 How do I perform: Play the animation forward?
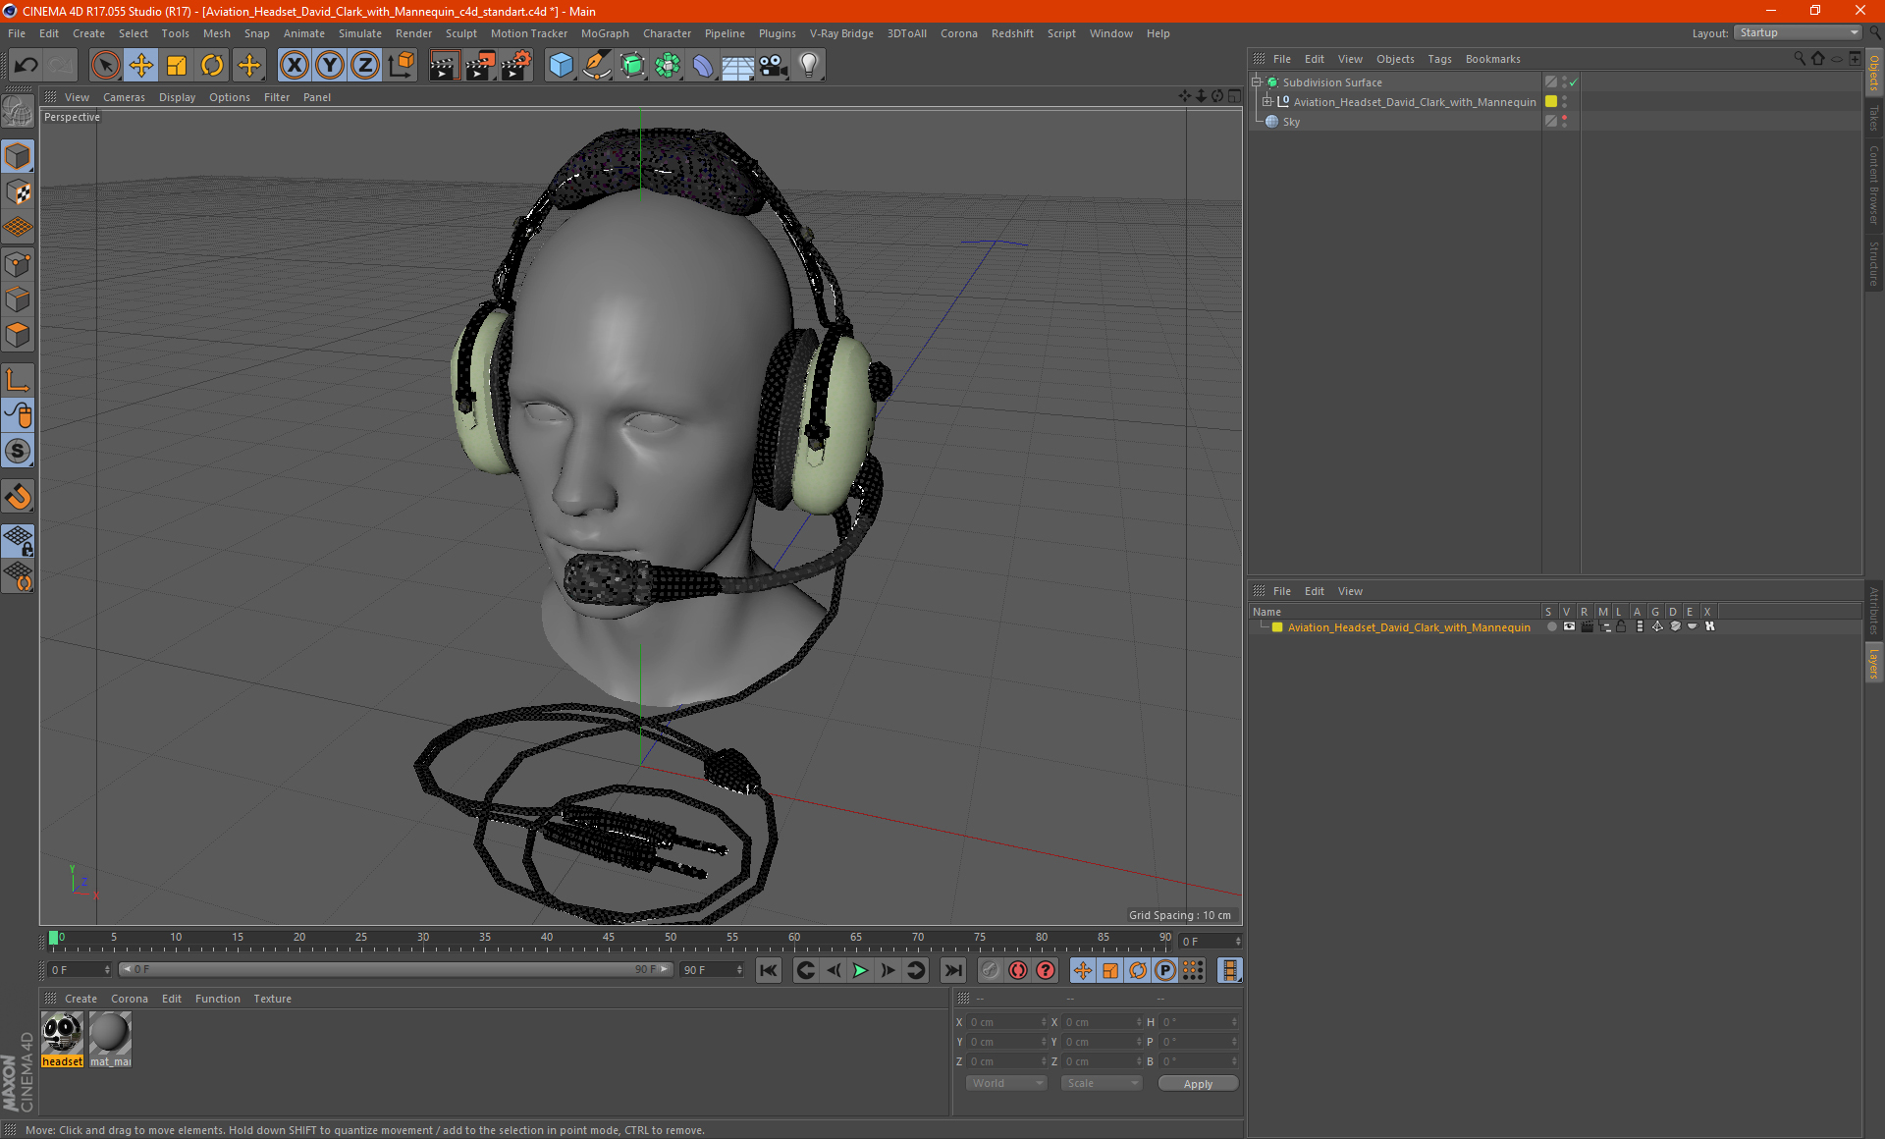point(860,970)
